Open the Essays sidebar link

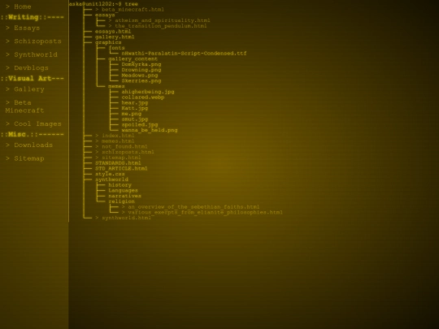[x=23, y=28]
